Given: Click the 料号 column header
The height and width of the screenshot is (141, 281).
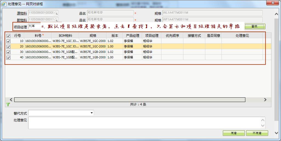Looking at the screenshot, I should coord(38,35).
